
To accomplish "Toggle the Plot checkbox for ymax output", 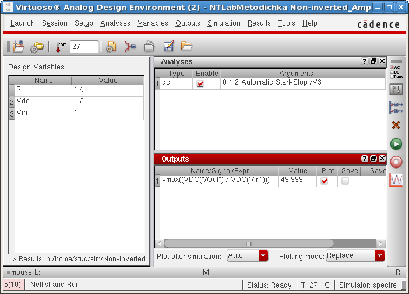I will point(324,181).
